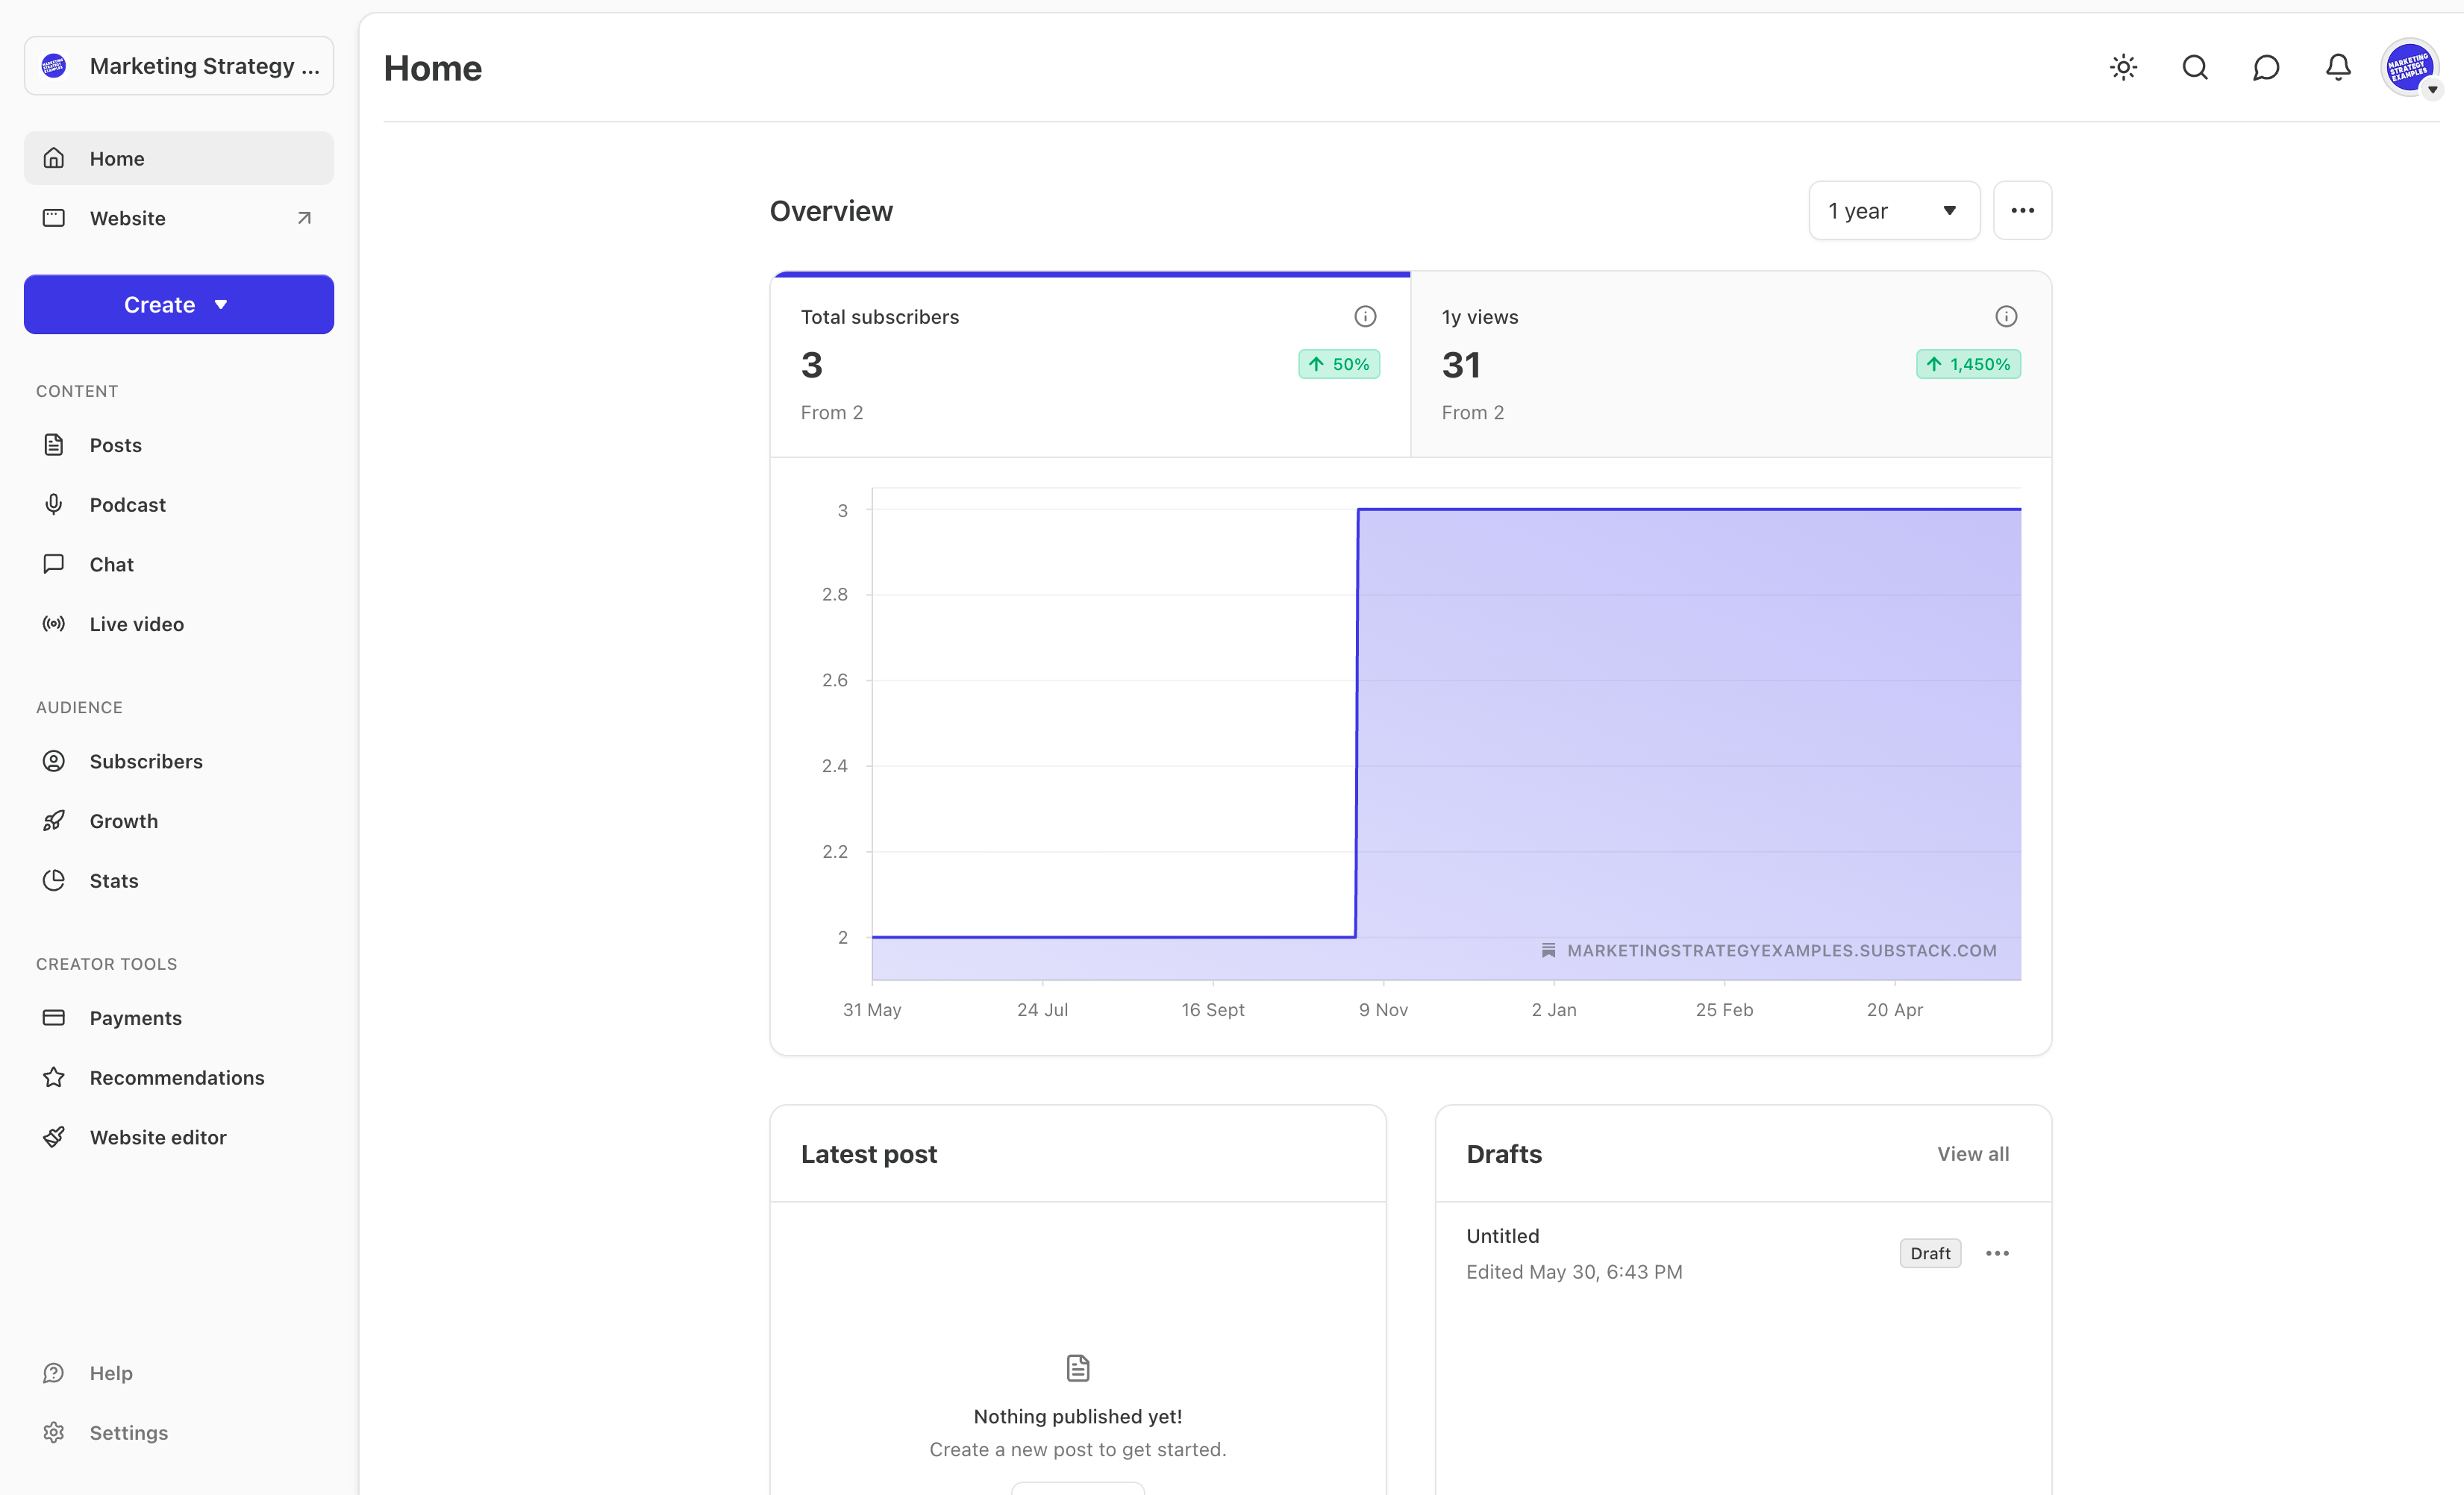The height and width of the screenshot is (1495, 2464).
Task: Open notifications bell icon
Action: point(2338,67)
